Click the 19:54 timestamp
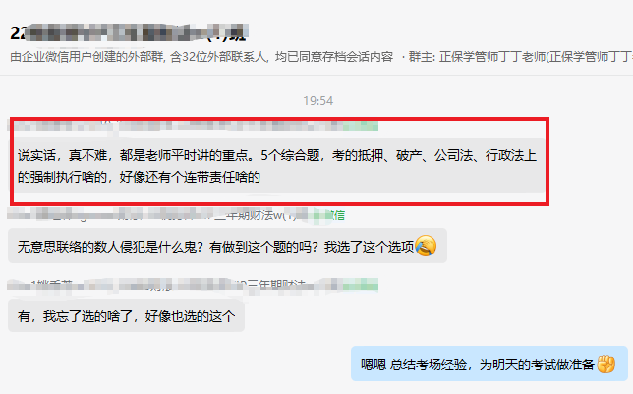The image size is (633, 394). pyautogui.click(x=318, y=101)
